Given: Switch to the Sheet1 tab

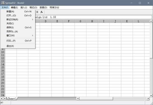Looking at the screenshot, I should click(12, 99).
